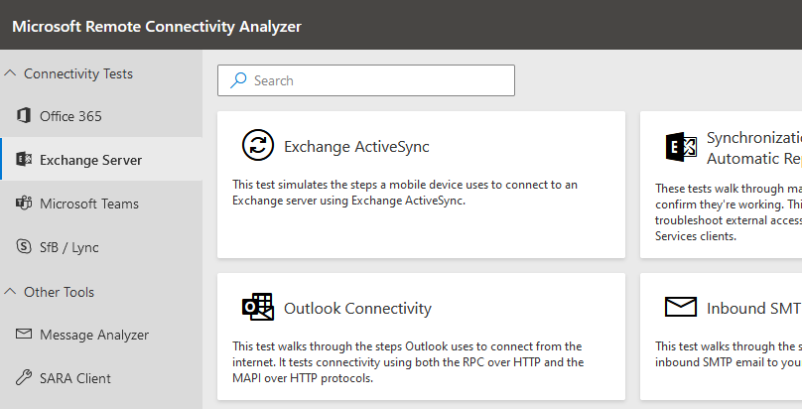The width and height of the screenshot is (802, 409).
Task: Select Exchange Server in the sidebar
Action: click(101, 160)
